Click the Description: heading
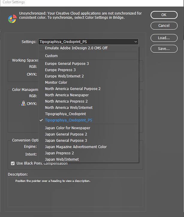The height and width of the screenshot is (217, 184). (18, 174)
